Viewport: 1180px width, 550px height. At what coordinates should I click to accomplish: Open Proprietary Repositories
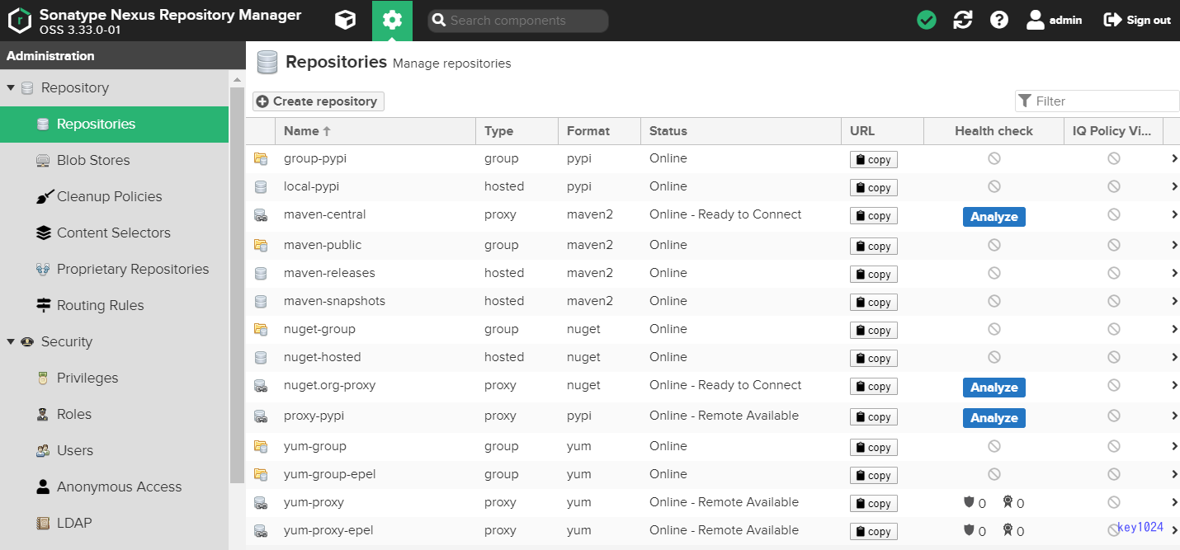coord(114,270)
